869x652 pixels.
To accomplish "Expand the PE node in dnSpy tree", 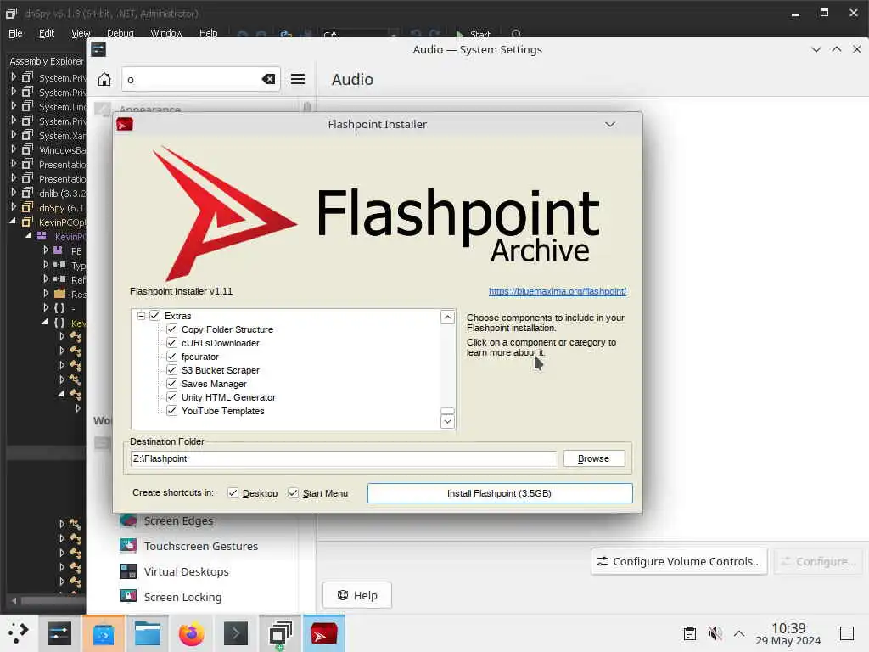I will (x=47, y=250).
